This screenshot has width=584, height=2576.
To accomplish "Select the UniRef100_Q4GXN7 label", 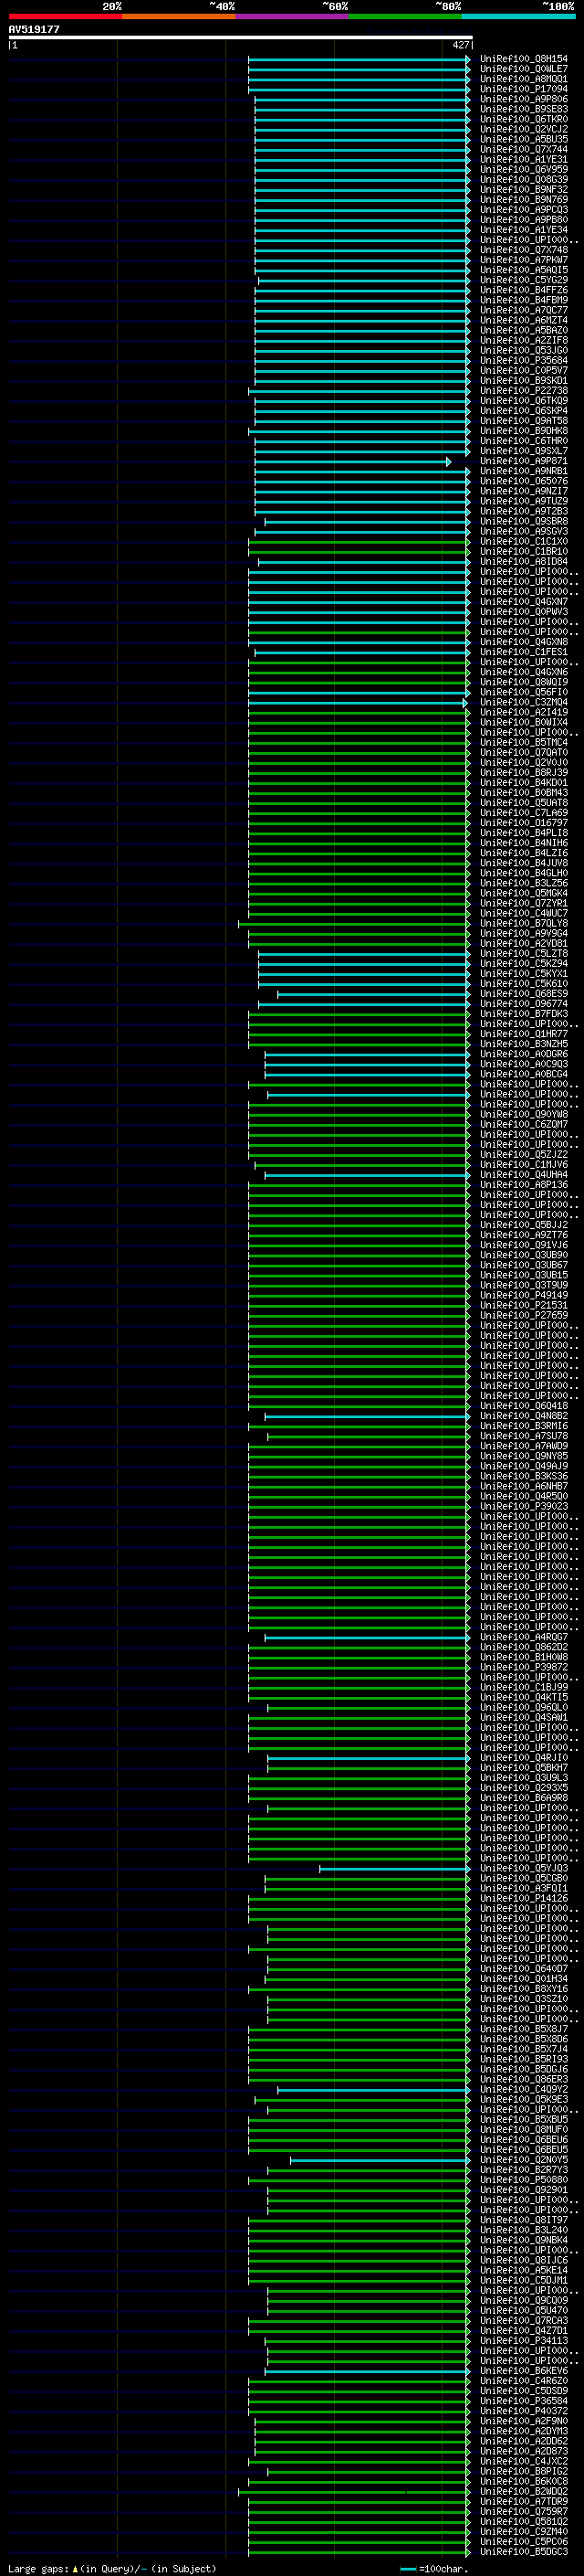I will [523, 602].
